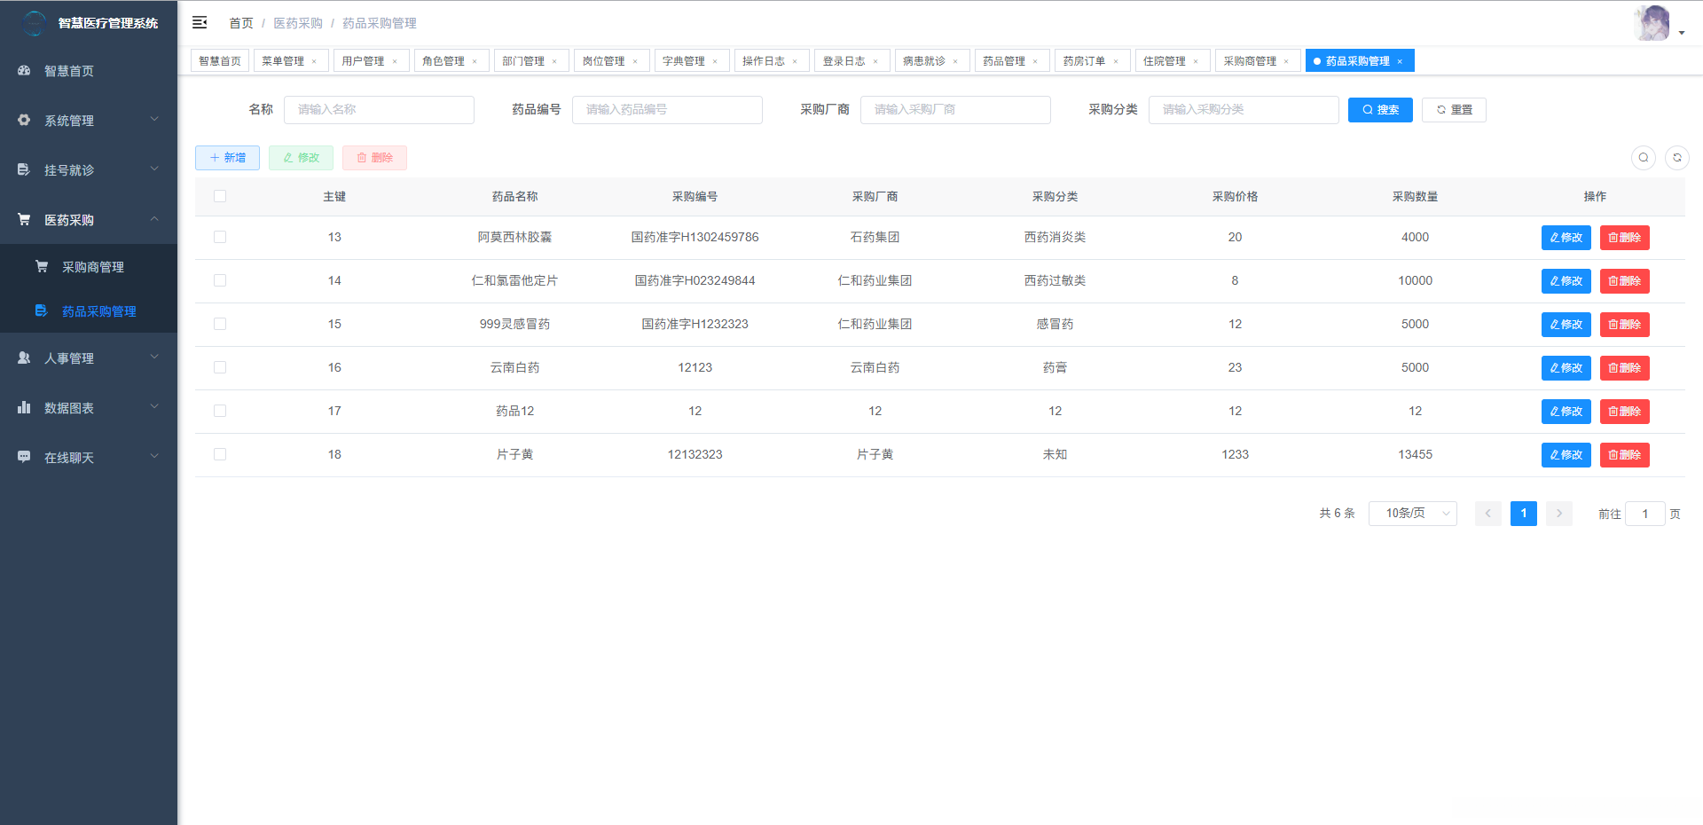
Task: Click the table refresh icon
Action: point(1677,157)
